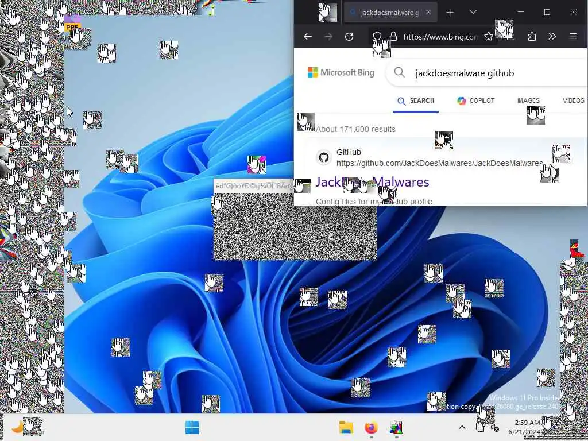The width and height of the screenshot is (588, 441).
Task: Open the Firefox extensions puzzle icon
Action: (532, 36)
